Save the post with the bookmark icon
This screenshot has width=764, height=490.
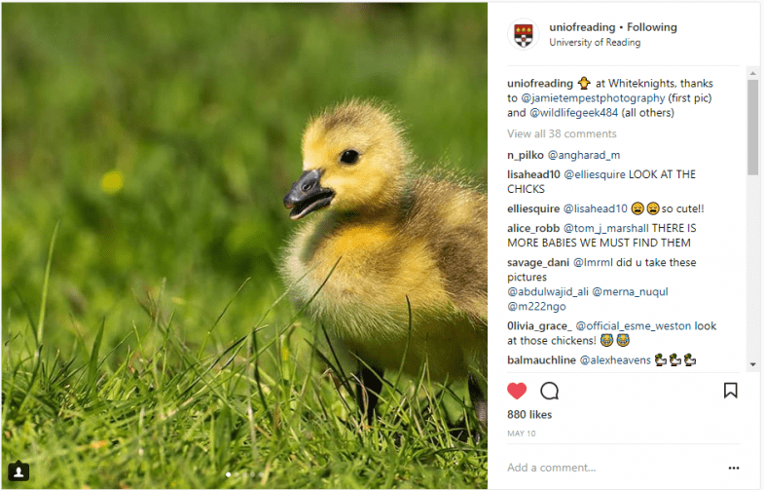pos(730,391)
